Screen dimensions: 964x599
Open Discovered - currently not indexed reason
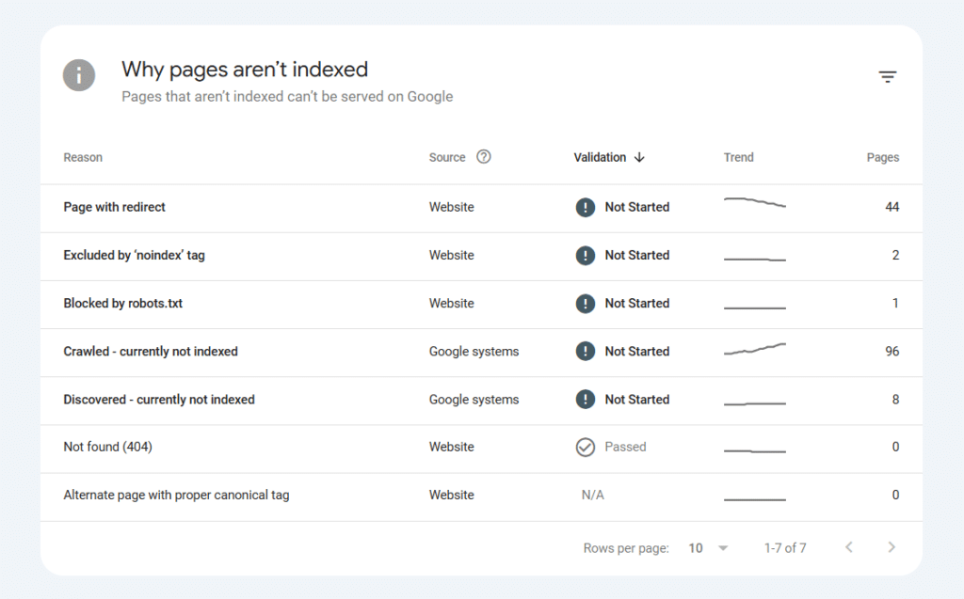pos(159,400)
